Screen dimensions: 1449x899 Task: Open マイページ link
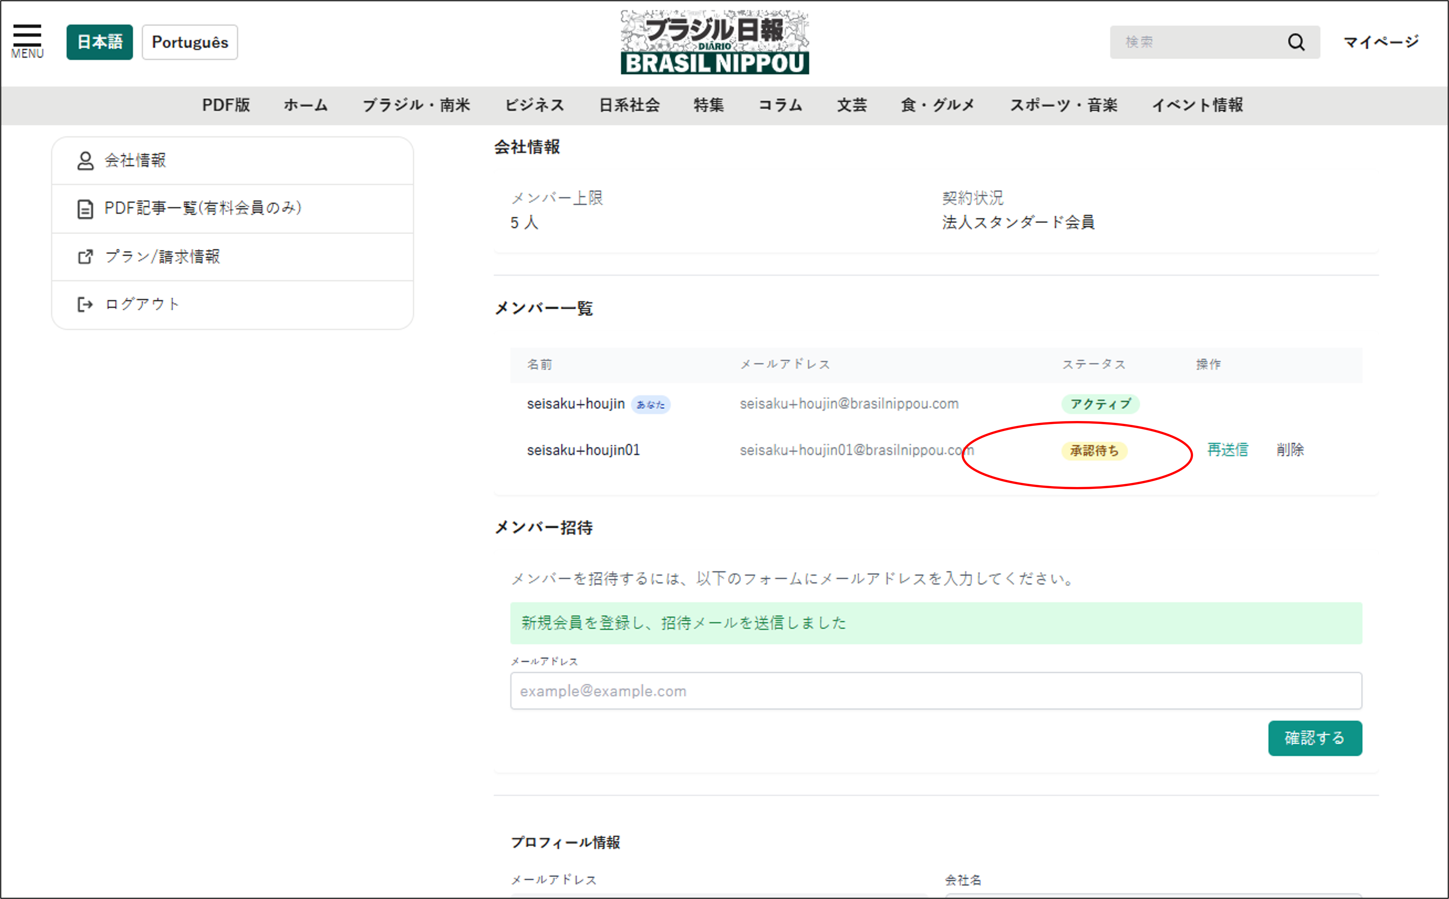(x=1381, y=42)
